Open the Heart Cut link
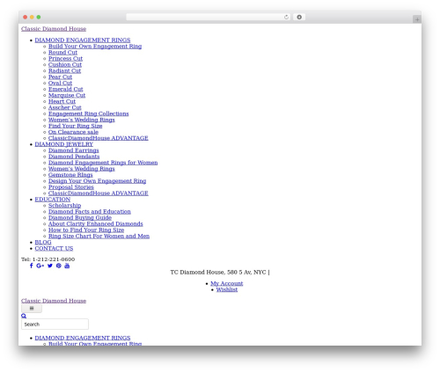440x372 pixels. tap(62, 101)
